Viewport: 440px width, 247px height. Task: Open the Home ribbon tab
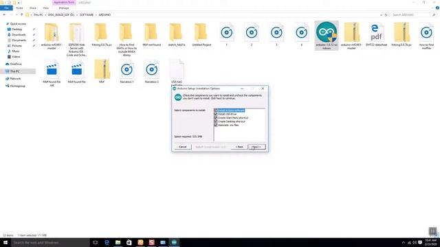19,8
